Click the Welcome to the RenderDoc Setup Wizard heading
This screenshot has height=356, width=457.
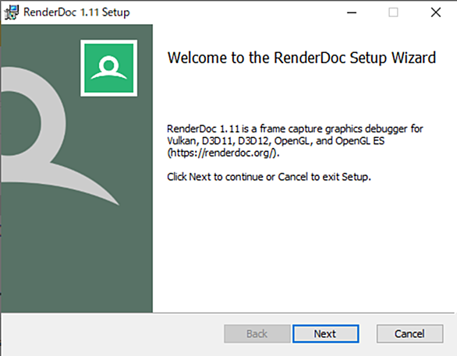(302, 58)
